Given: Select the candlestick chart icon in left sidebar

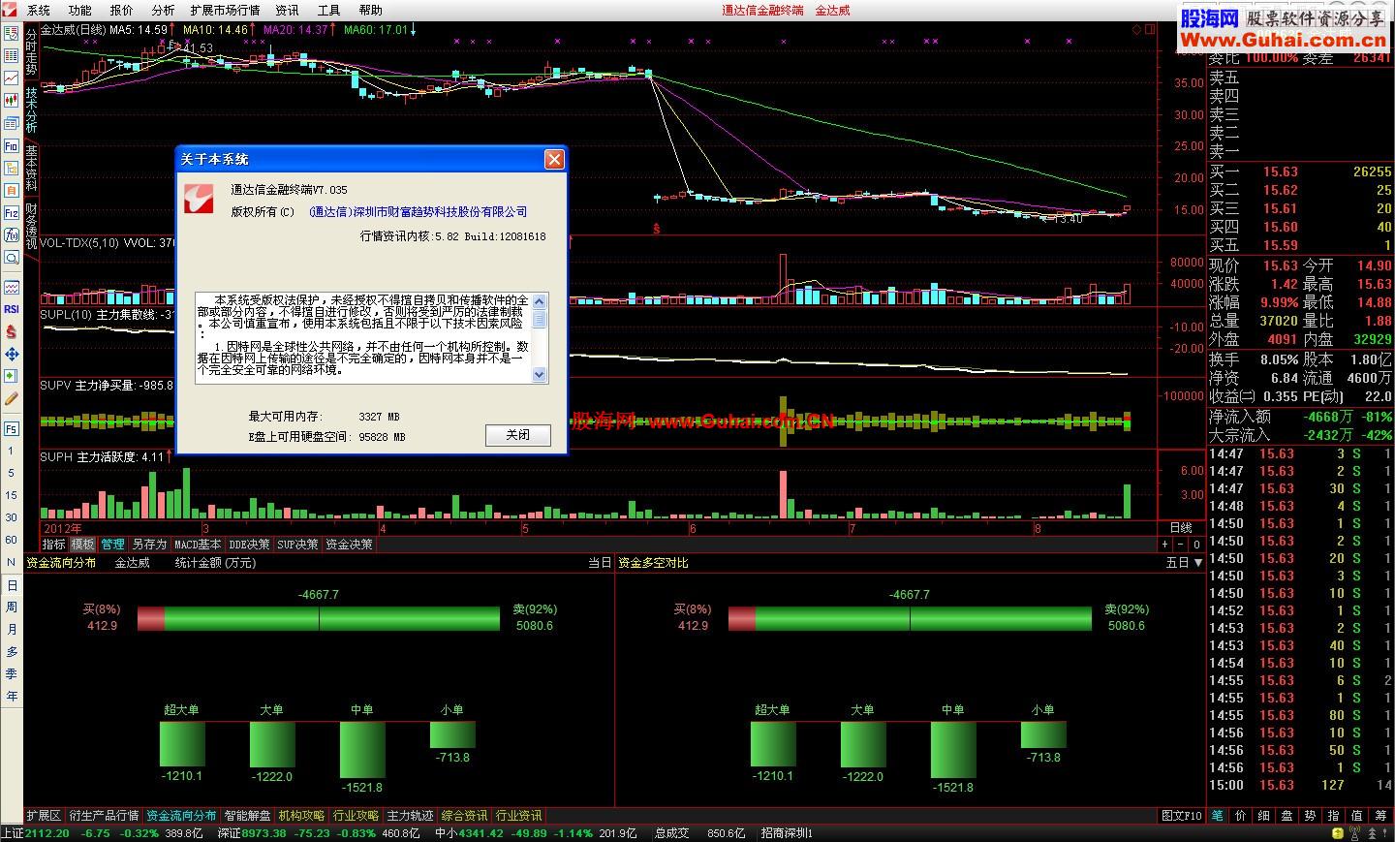Looking at the screenshot, I should click(x=12, y=100).
